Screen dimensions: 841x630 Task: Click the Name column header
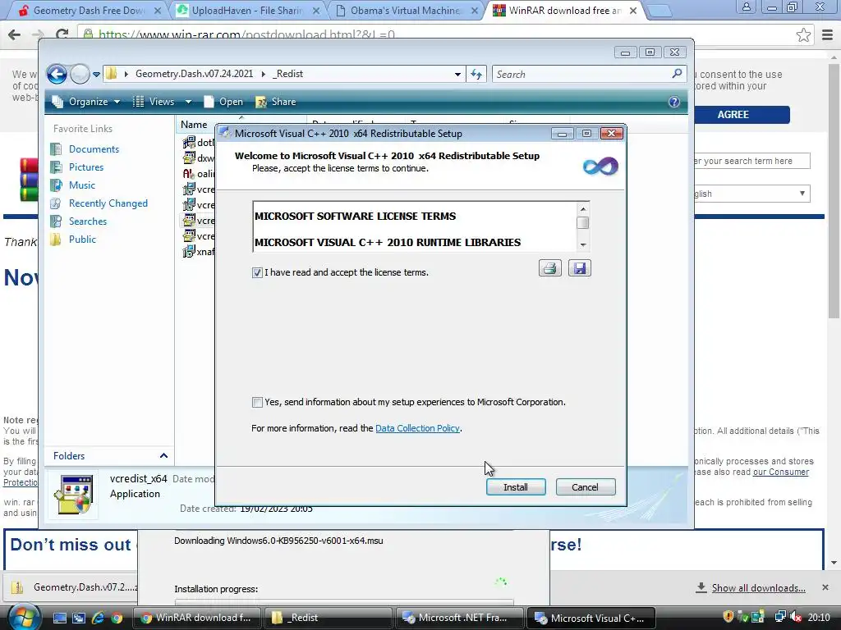(194, 125)
